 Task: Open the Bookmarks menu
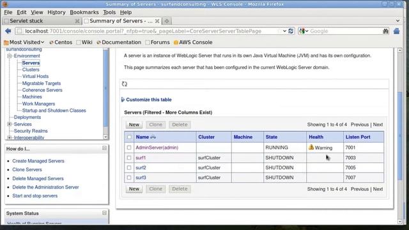tap(84, 12)
